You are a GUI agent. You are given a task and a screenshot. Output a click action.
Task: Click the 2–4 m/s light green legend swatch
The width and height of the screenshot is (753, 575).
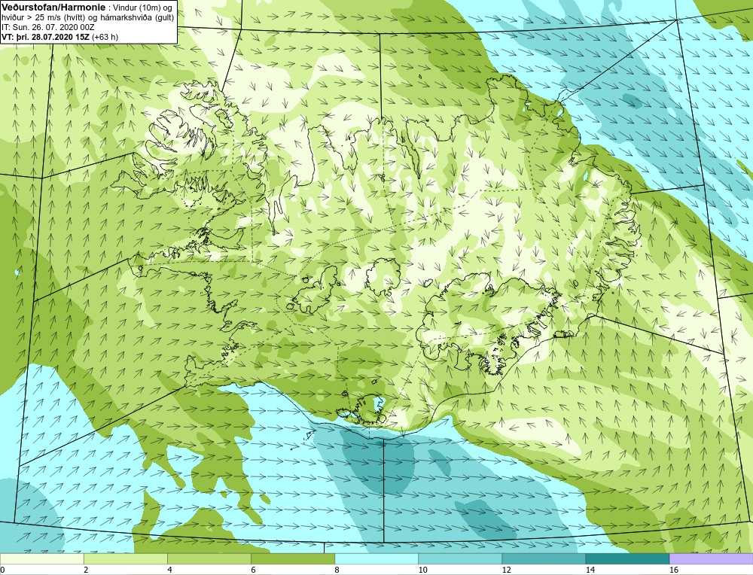(125, 558)
